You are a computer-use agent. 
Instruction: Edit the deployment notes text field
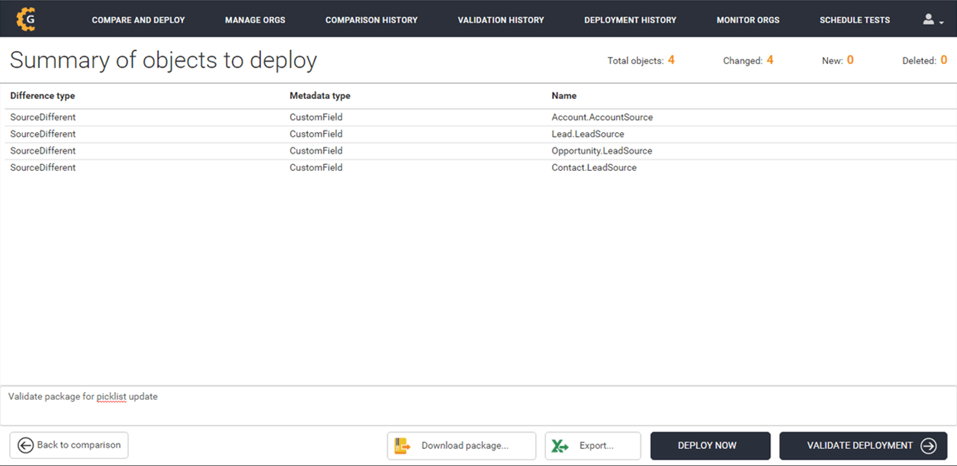click(x=477, y=405)
